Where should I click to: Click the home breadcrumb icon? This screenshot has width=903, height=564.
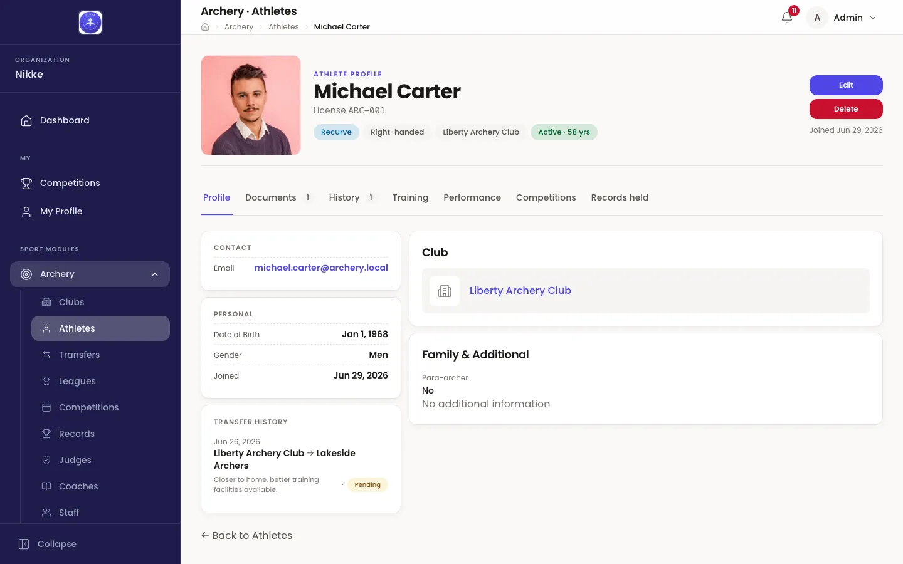coord(205,27)
